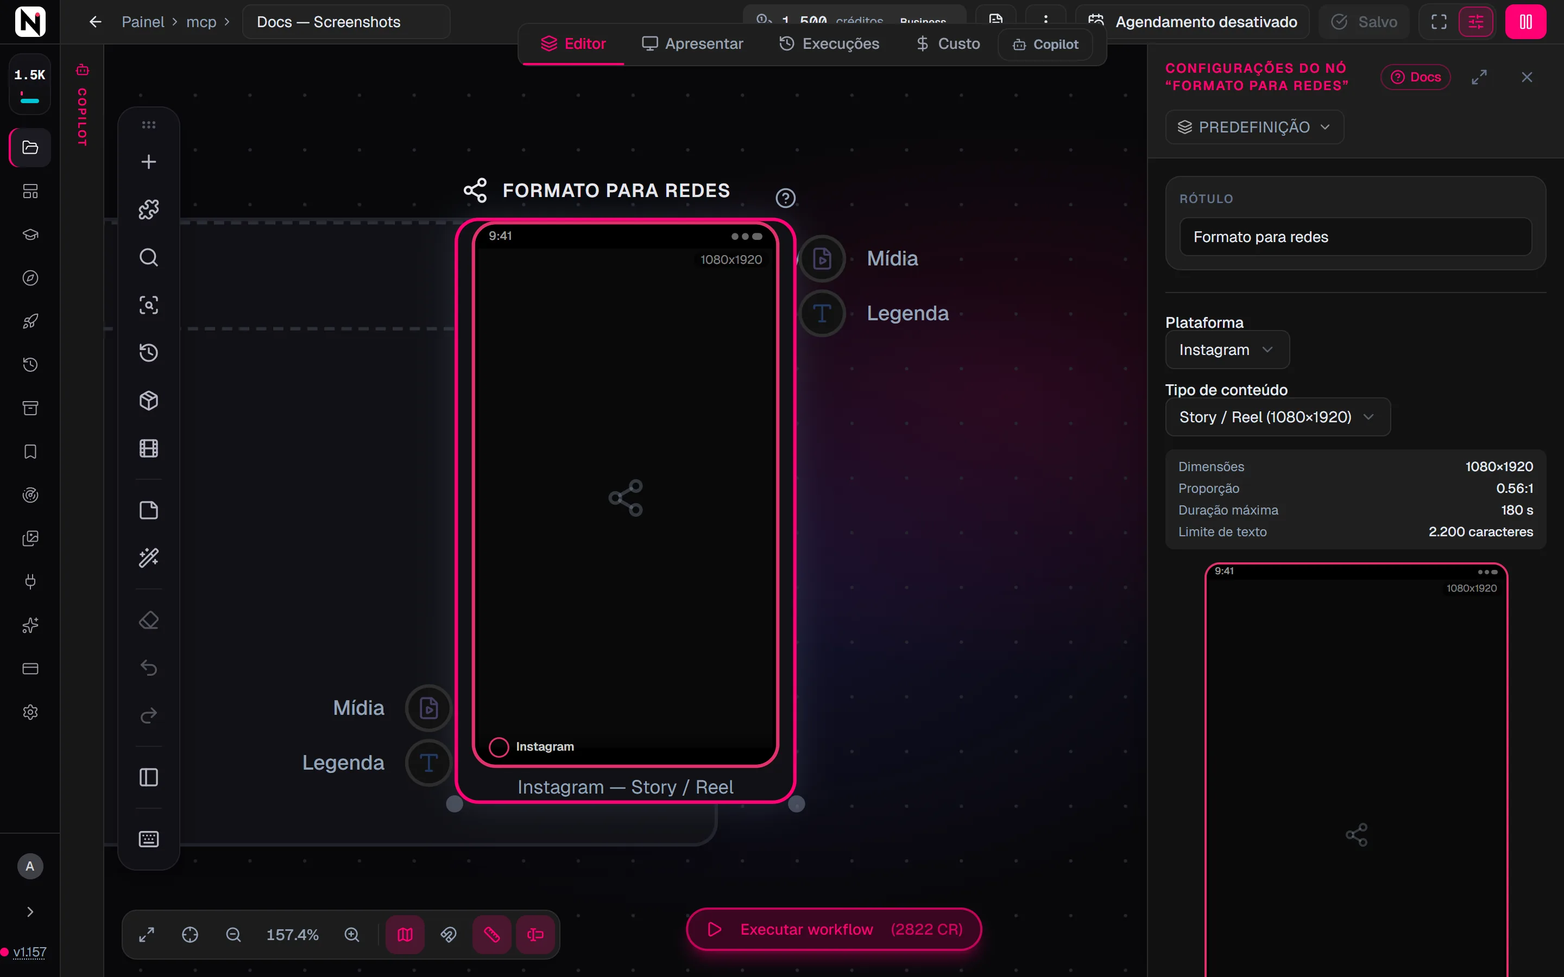
Task: Edit the Rótulo field Formato para redes
Action: [x=1355, y=237]
